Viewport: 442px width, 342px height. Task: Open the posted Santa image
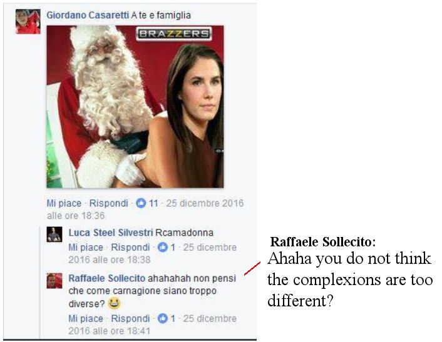135,107
